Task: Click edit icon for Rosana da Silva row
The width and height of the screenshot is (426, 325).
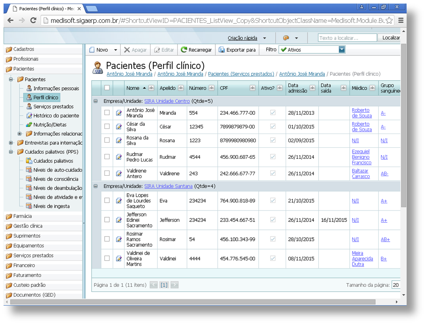Action: (119, 140)
